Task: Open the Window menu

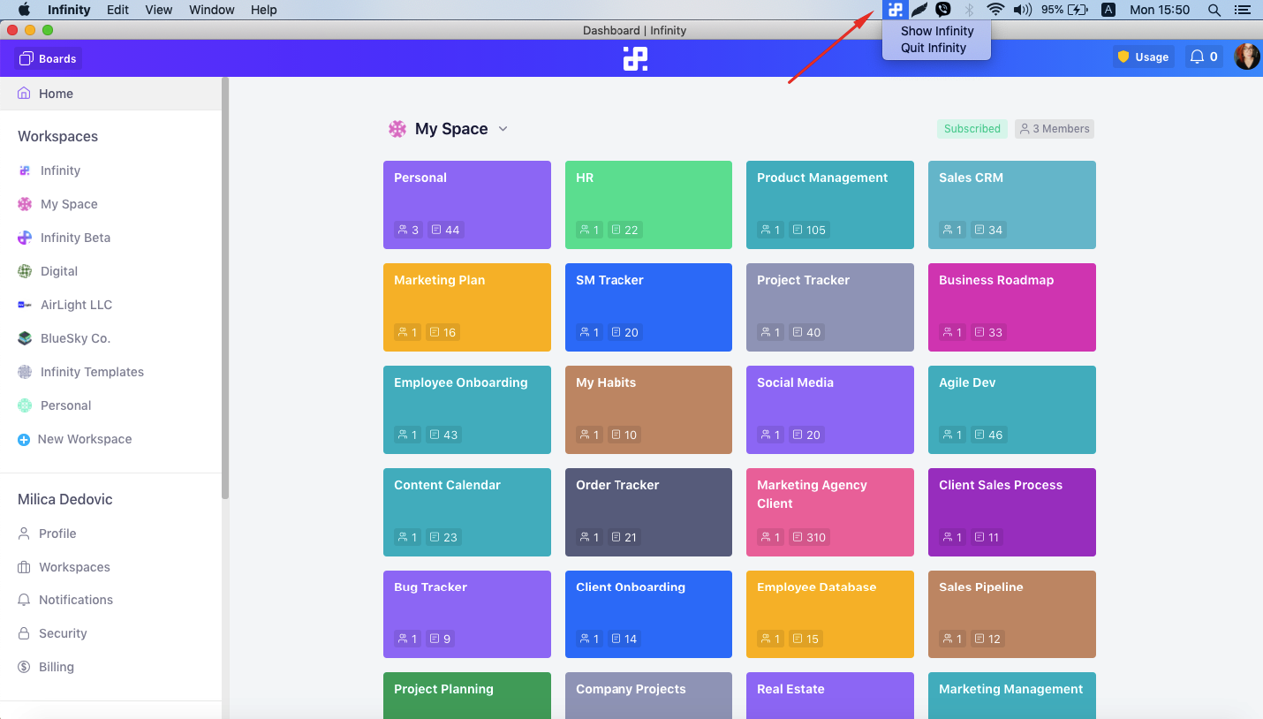Action: click(212, 10)
